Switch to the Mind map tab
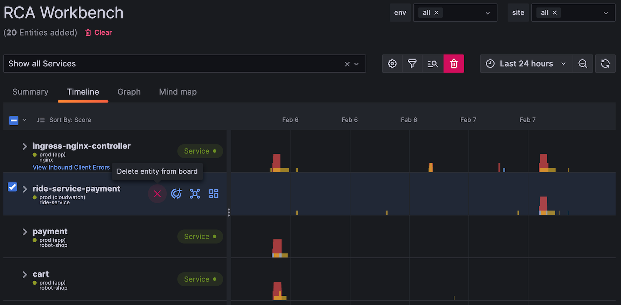 coord(178,92)
